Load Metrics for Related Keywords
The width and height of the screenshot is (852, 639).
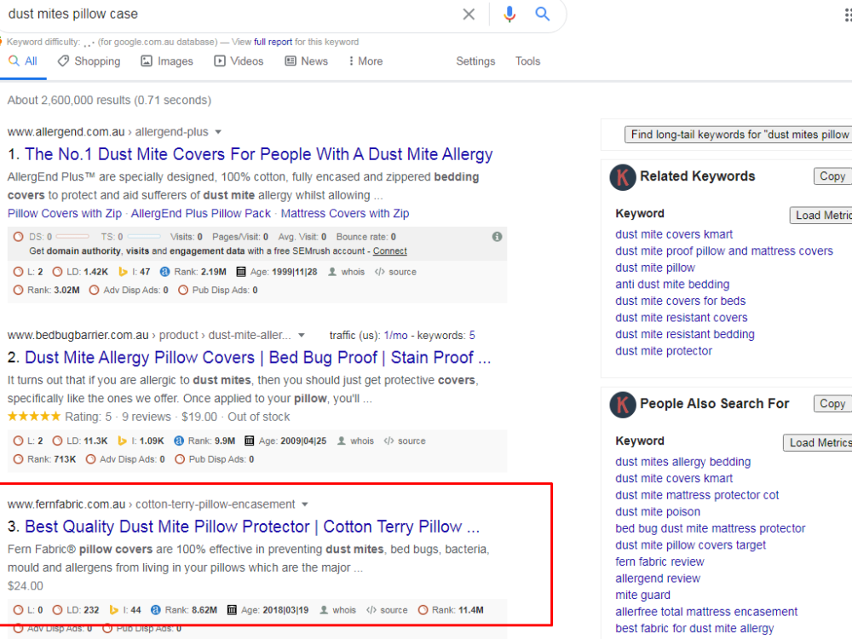pos(820,216)
